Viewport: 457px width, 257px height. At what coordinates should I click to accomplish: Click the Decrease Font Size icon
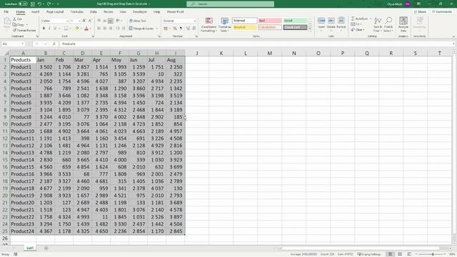pos(90,21)
